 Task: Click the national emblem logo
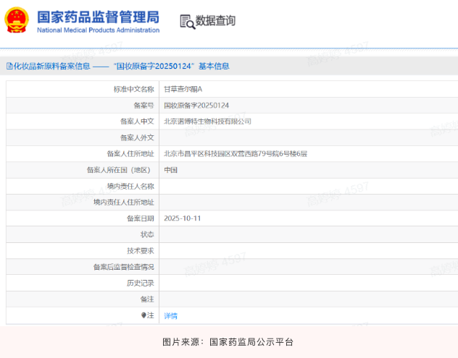click(17, 22)
